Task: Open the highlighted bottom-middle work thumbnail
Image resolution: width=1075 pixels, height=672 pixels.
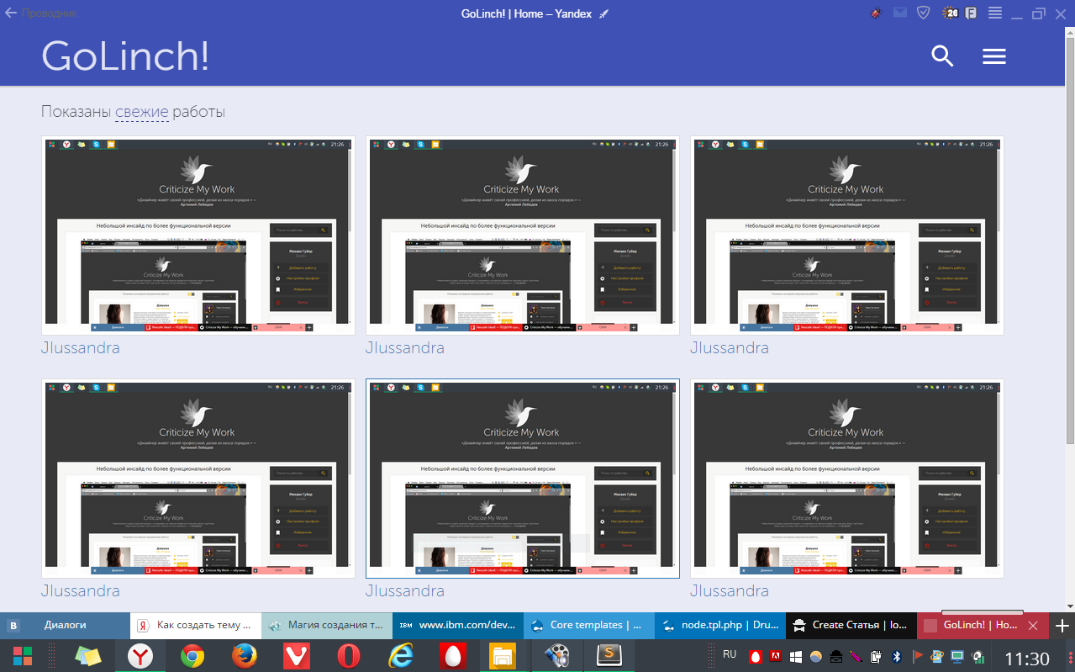Action: coord(523,479)
